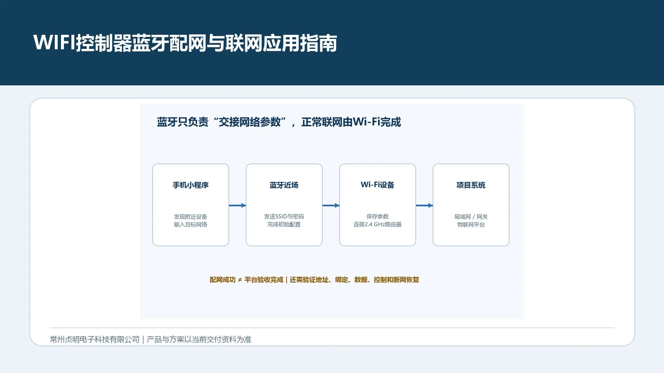Select the text 保存参数
Image resolution: width=664 pixels, height=373 pixels.
378,216
